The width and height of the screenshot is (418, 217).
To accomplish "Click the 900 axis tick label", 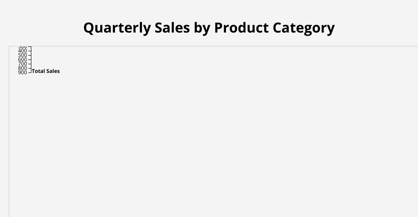I will pos(23,72).
